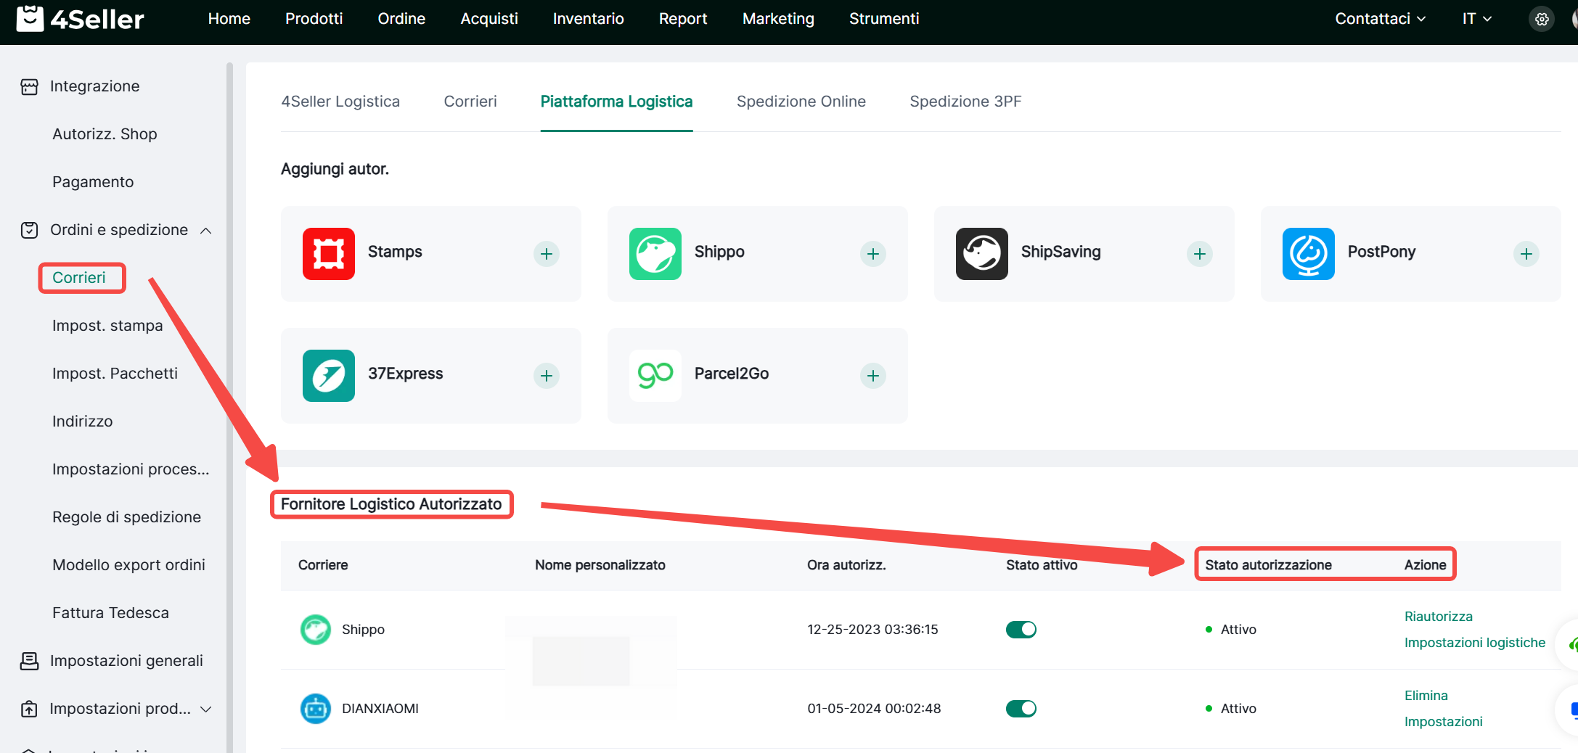The width and height of the screenshot is (1578, 753).
Task: Click the Stamps red logo icon
Action: 329,254
